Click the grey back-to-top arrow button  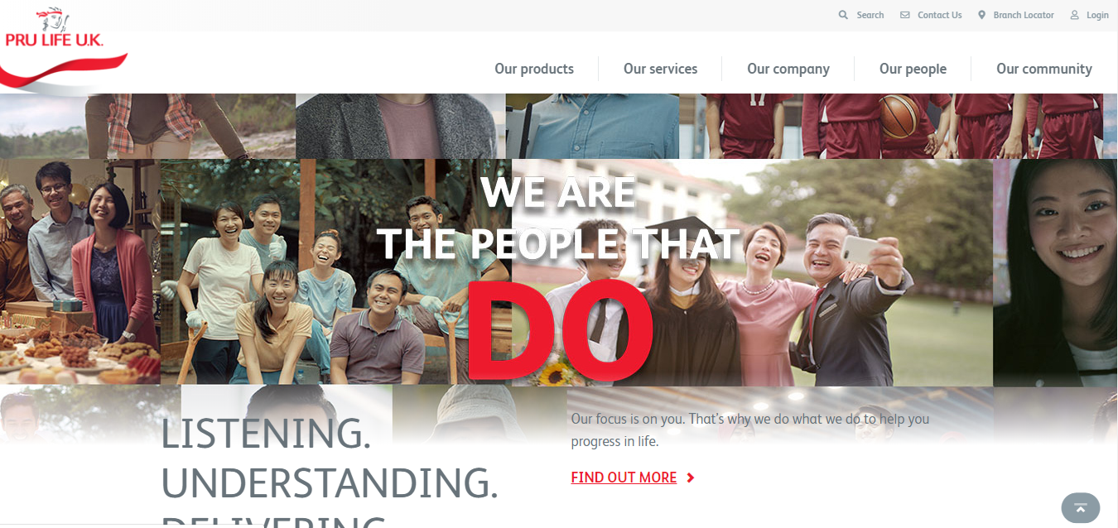[x=1081, y=507]
